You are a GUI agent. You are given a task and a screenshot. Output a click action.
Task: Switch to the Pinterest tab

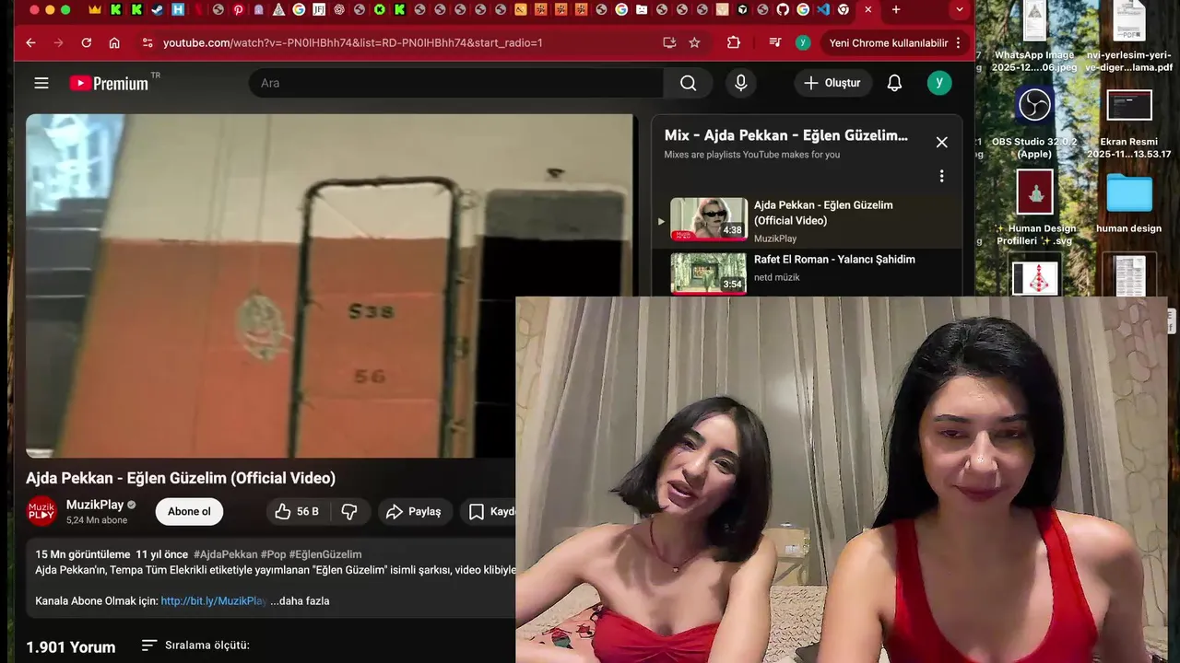238,9
